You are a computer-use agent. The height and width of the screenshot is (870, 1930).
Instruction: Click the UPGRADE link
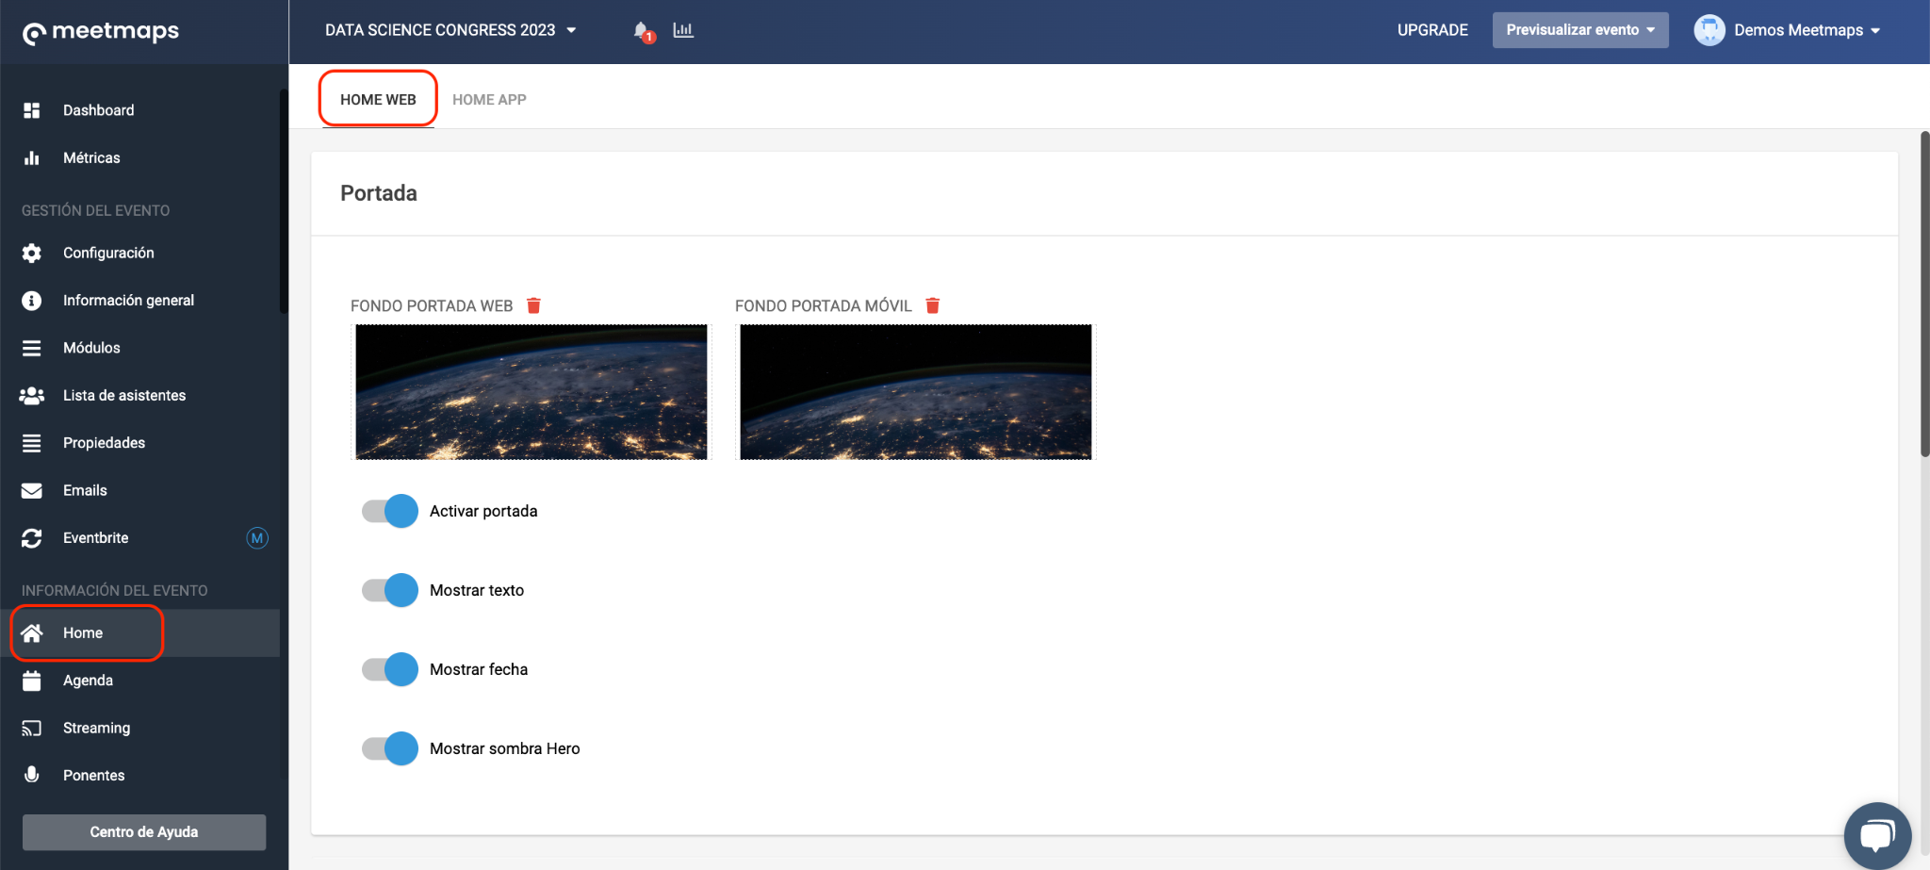1432,30
